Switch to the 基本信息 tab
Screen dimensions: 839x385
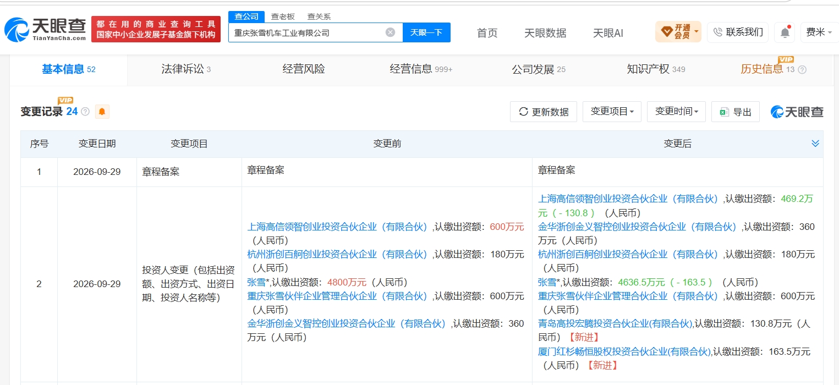point(69,69)
